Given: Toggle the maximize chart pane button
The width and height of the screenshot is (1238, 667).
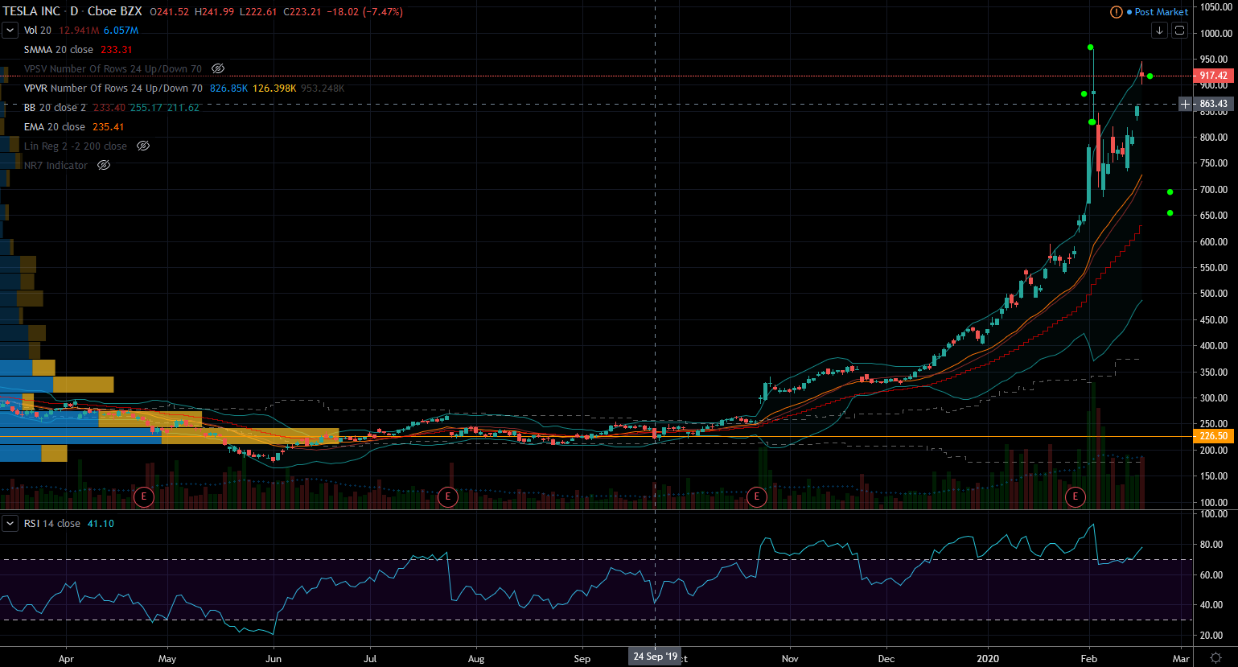Looking at the screenshot, I should coord(1179,31).
